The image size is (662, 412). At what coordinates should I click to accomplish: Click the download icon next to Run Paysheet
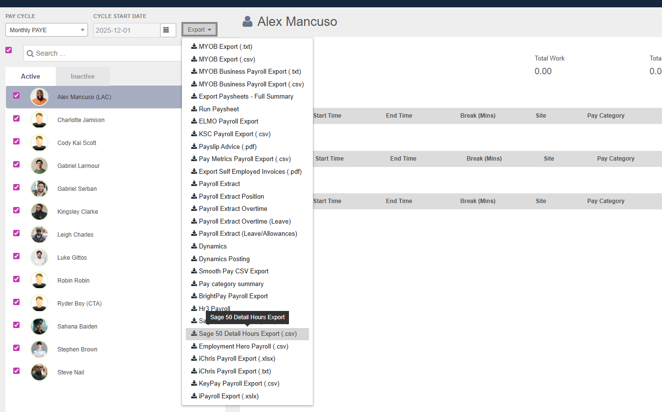coord(194,109)
